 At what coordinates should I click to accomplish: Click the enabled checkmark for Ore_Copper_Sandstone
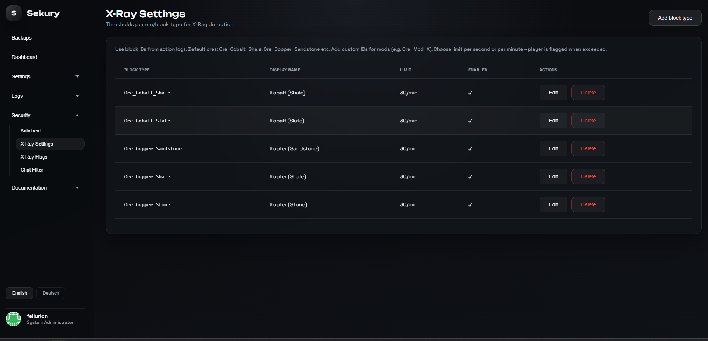(470, 149)
